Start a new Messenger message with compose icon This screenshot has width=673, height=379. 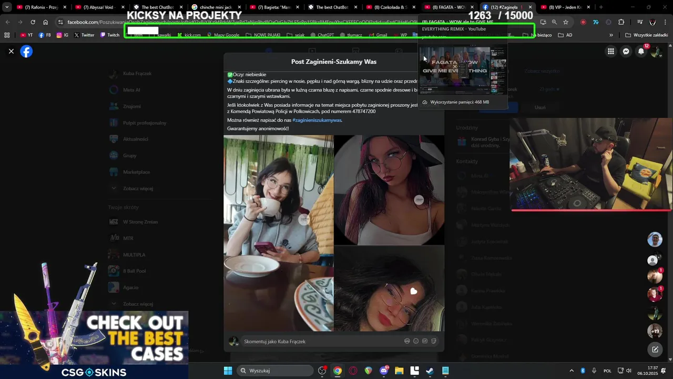click(x=655, y=349)
